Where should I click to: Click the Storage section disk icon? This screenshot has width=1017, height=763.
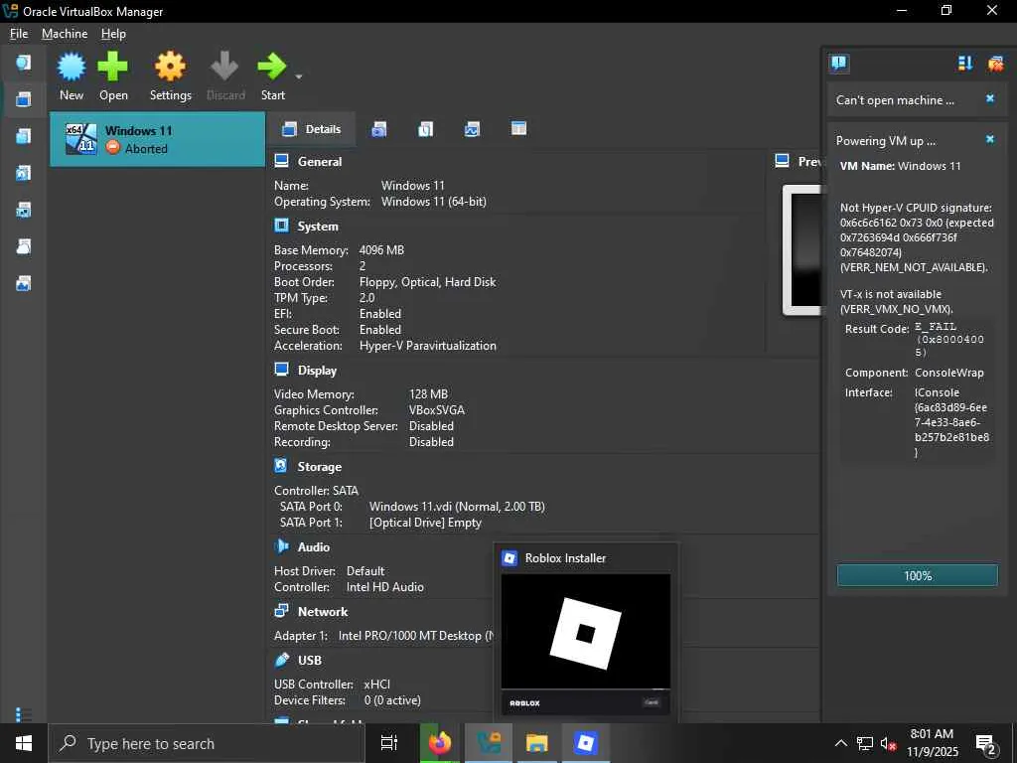pyautogui.click(x=281, y=466)
